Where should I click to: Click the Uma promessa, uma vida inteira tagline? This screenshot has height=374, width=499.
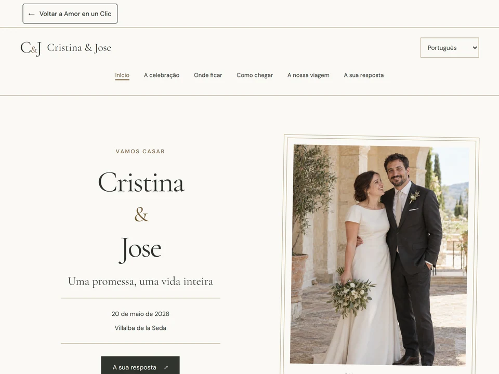140,282
